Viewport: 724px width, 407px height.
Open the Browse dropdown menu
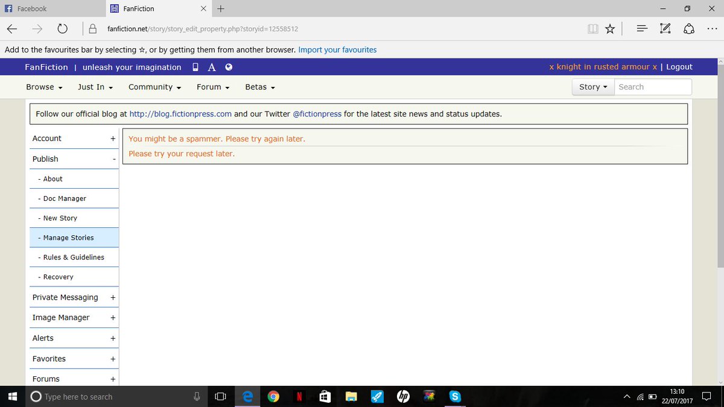44,87
